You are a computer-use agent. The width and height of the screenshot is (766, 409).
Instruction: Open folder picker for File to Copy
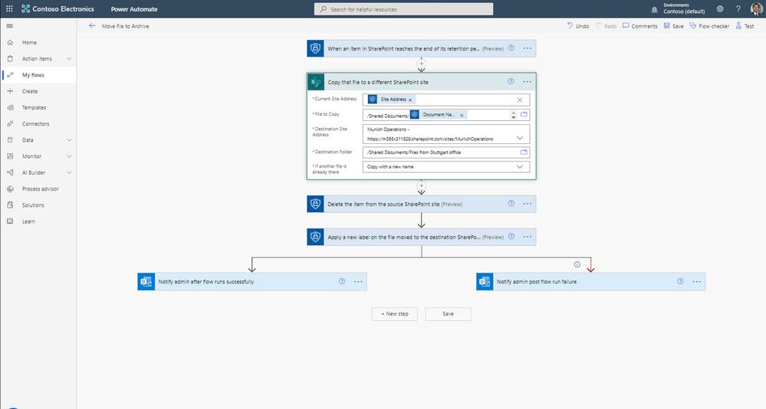click(x=524, y=114)
